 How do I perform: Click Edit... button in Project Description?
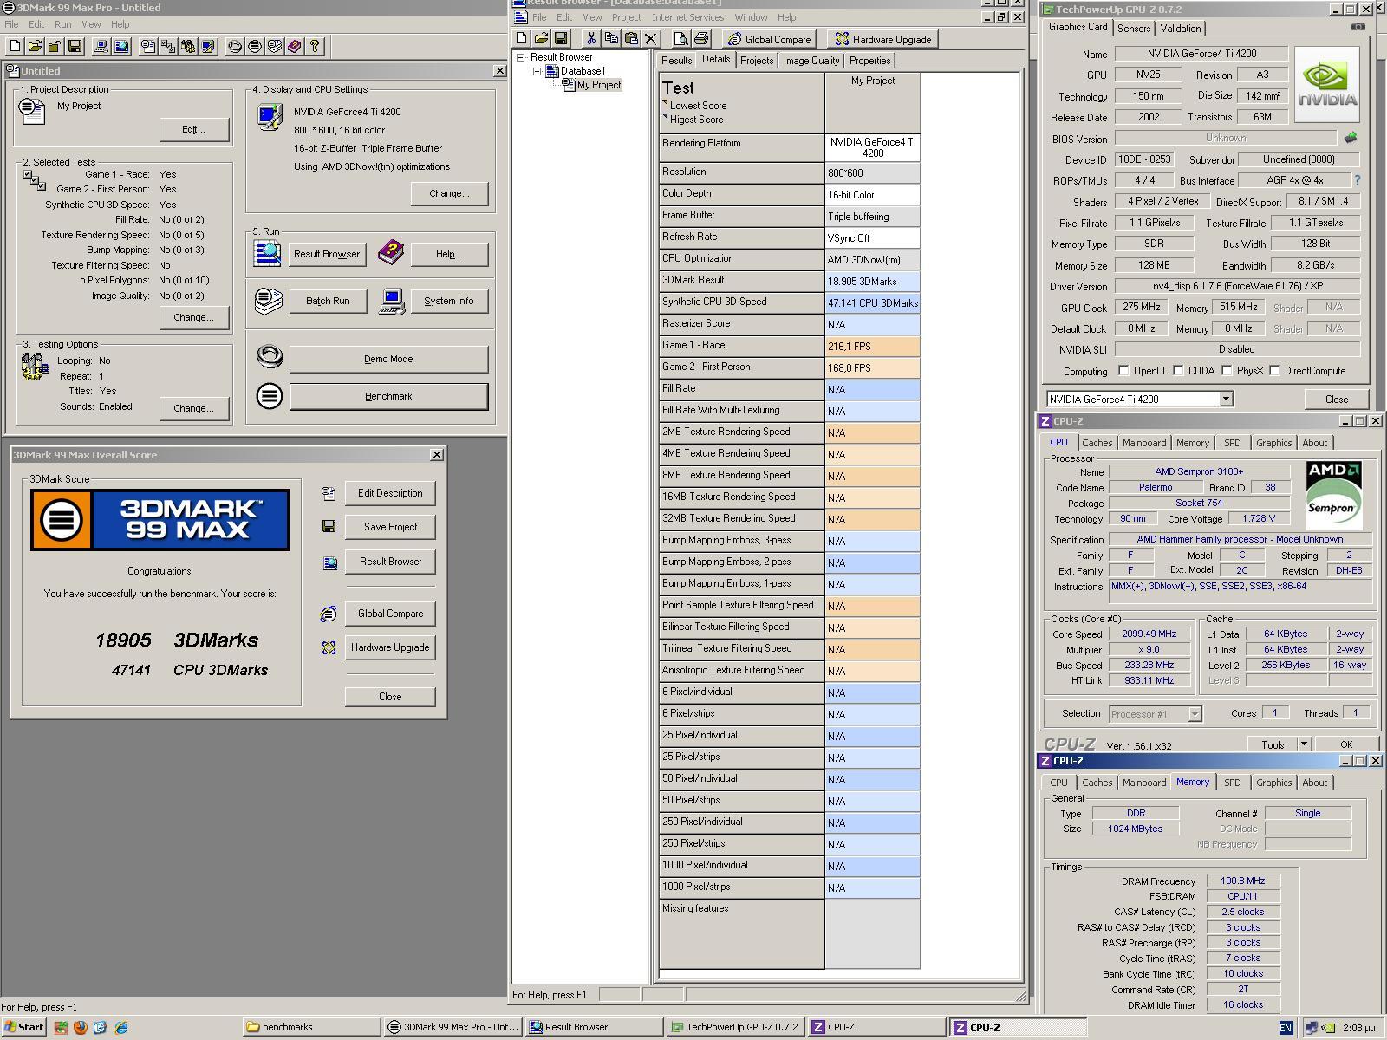193,129
